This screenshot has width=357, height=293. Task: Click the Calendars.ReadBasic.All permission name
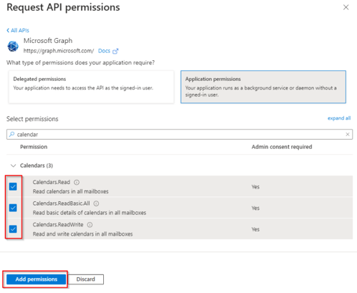61,203
